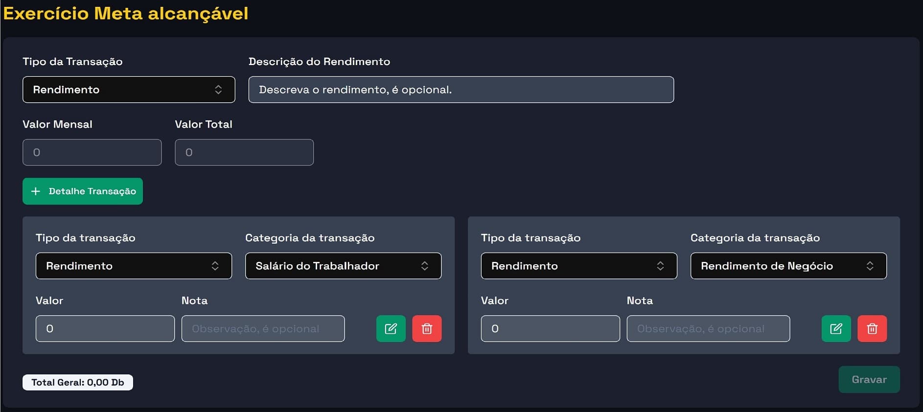The width and height of the screenshot is (923, 412).
Task: Click the Observação field in the second detail card
Action: tap(708, 328)
